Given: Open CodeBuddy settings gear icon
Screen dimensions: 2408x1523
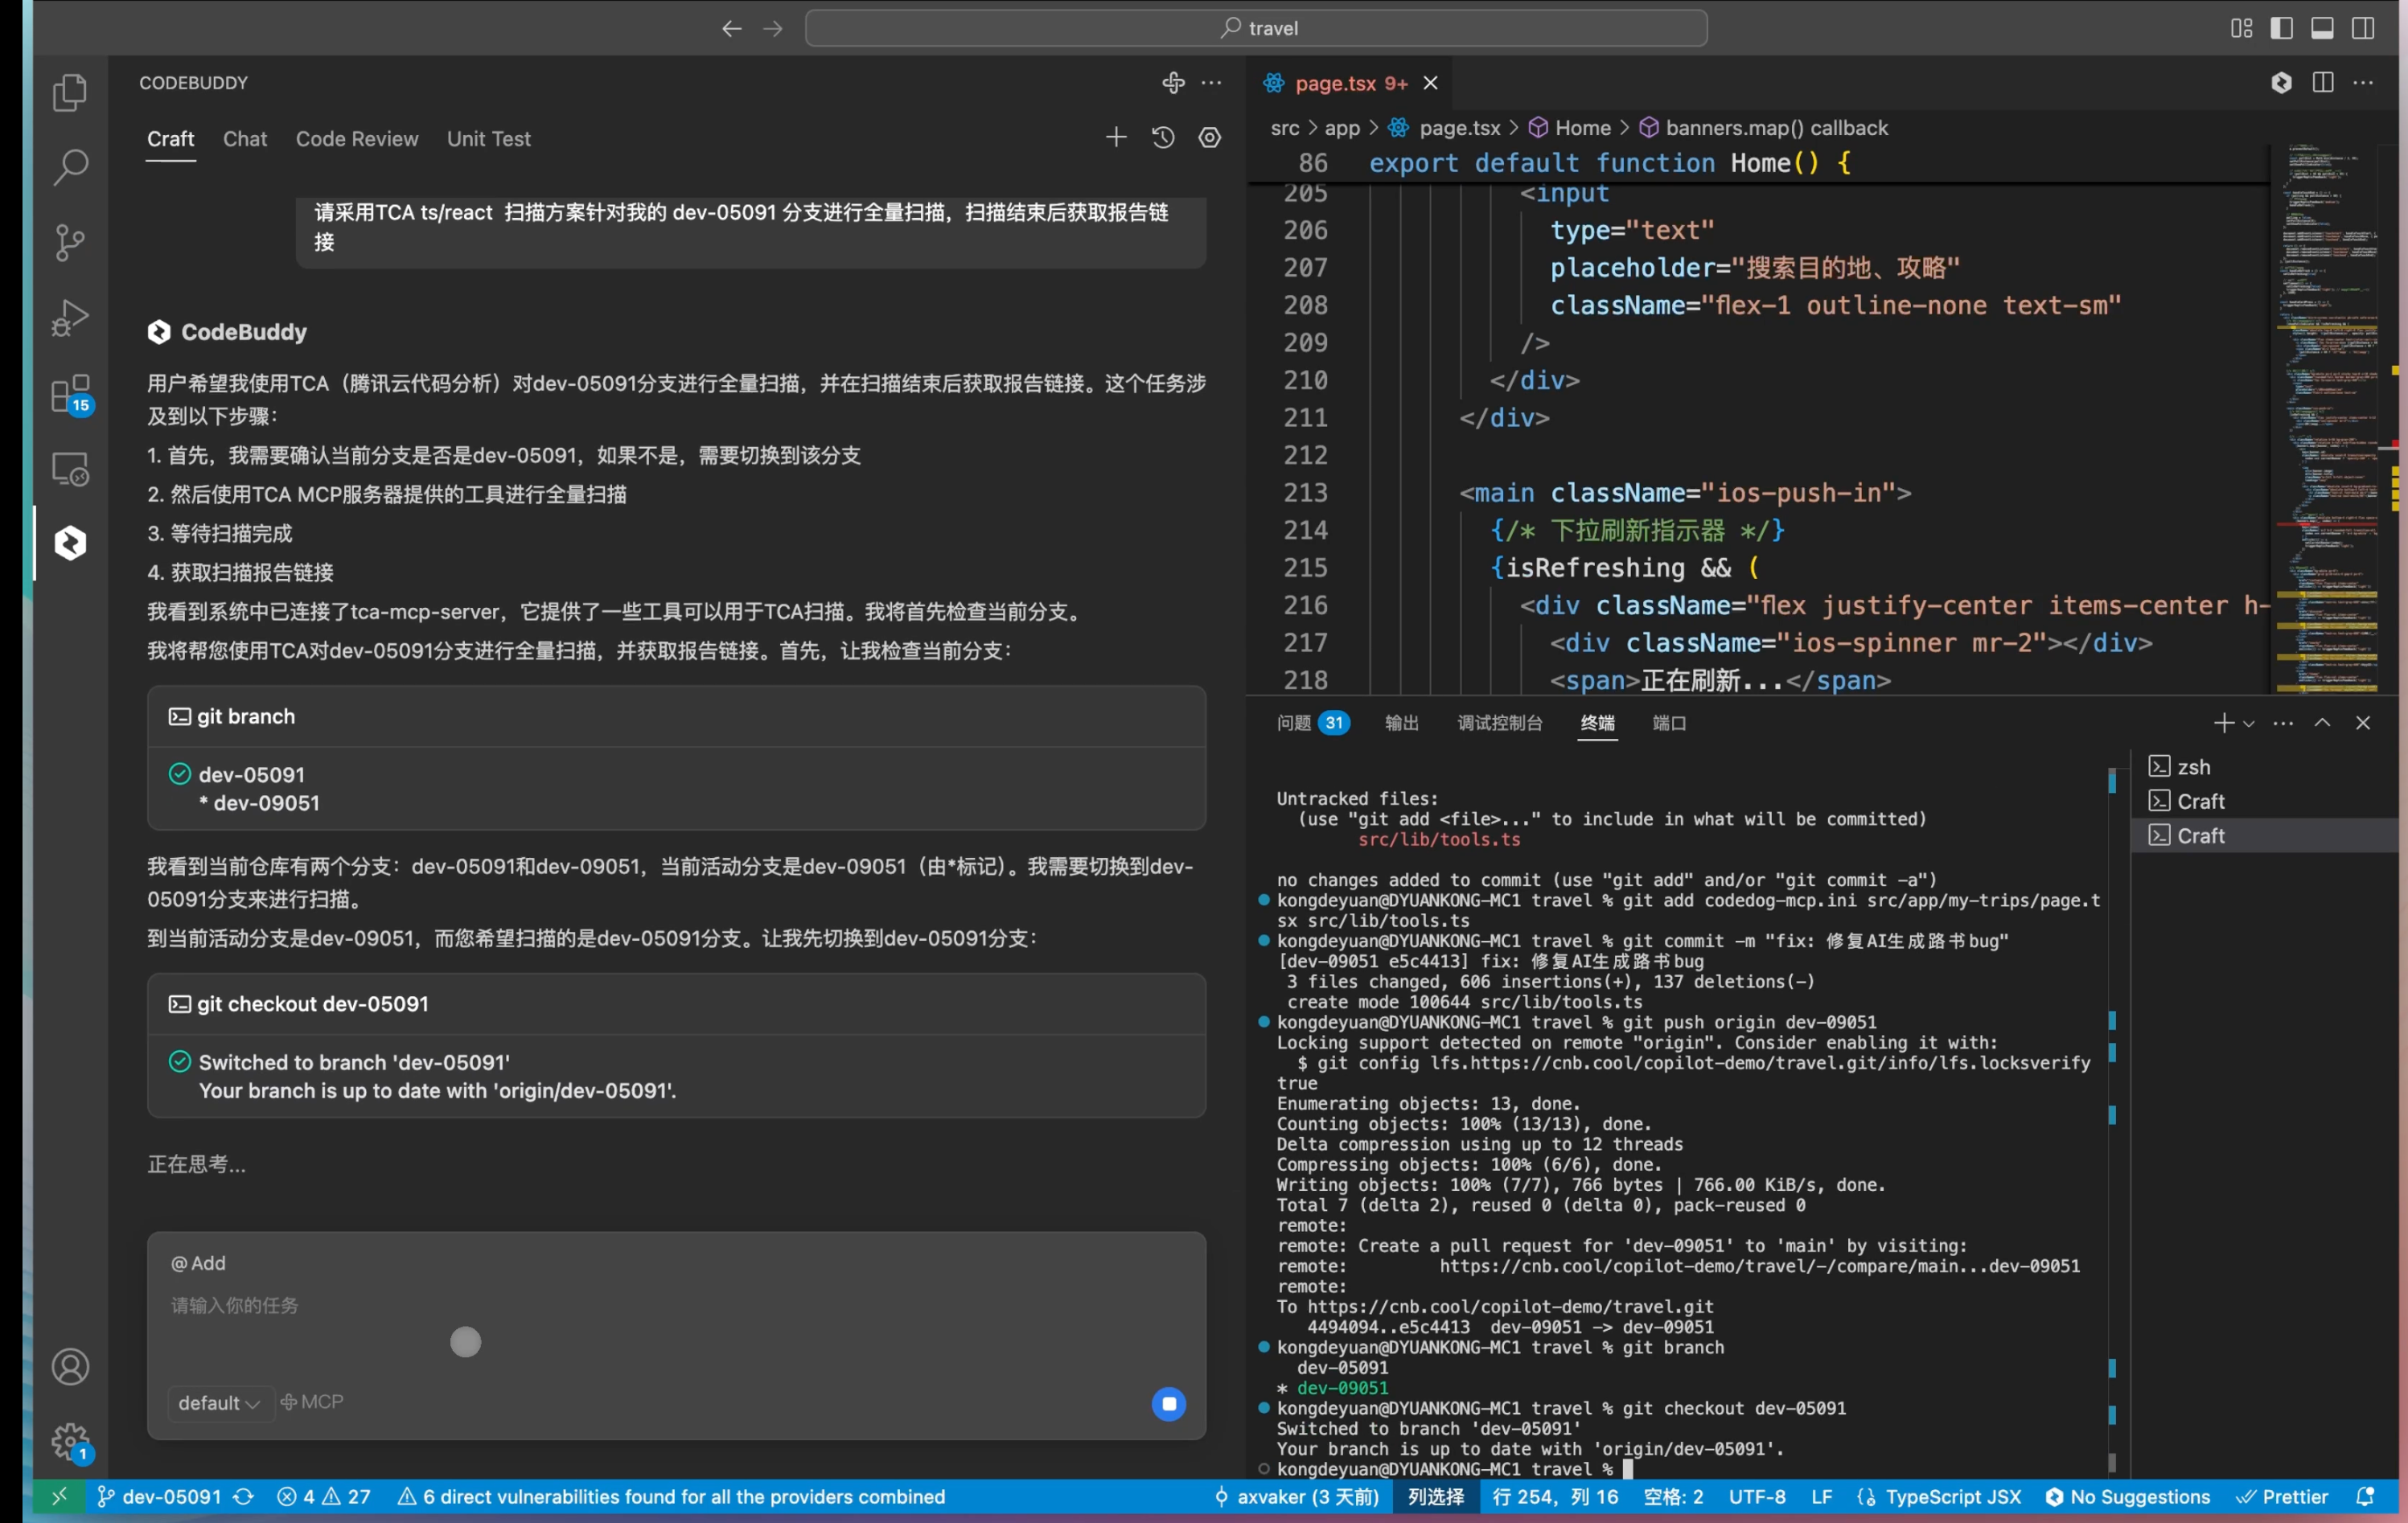Looking at the screenshot, I should 1209,138.
